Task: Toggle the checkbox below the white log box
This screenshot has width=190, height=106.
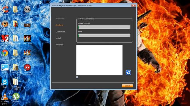Action: pos(77,77)
